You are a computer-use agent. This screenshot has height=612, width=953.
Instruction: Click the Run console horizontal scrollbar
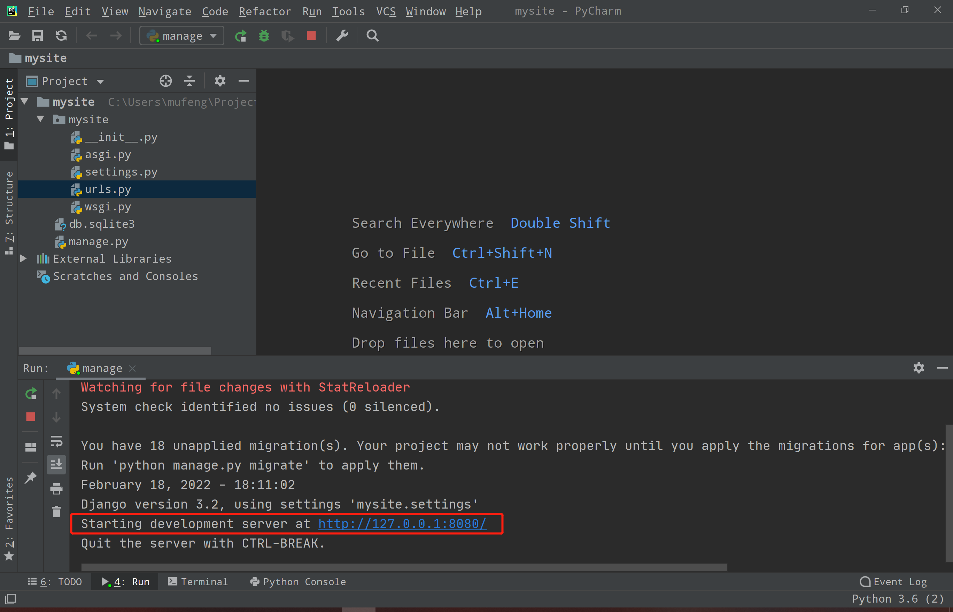coord(404,567)
